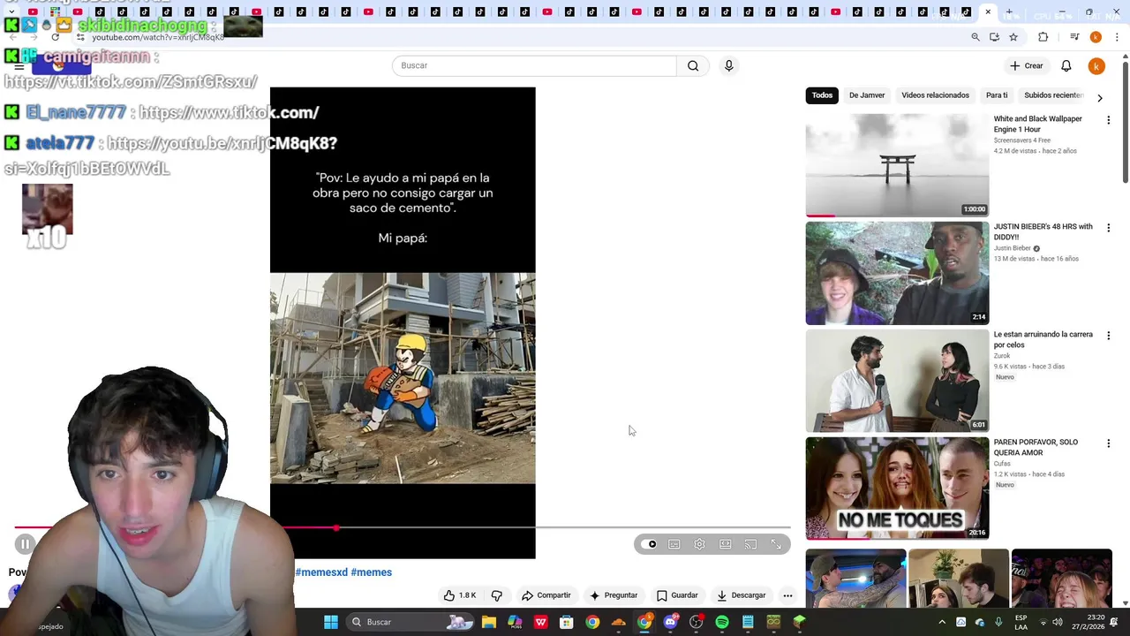This screenshot has height=636, width=1130.
Task: Open the ESP LAA language selector
Action: coord(1021,622)
